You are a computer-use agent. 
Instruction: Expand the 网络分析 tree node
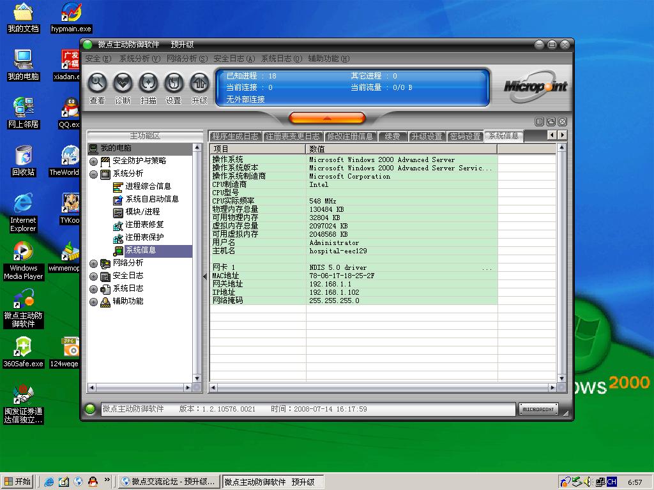tap(93, 264)
